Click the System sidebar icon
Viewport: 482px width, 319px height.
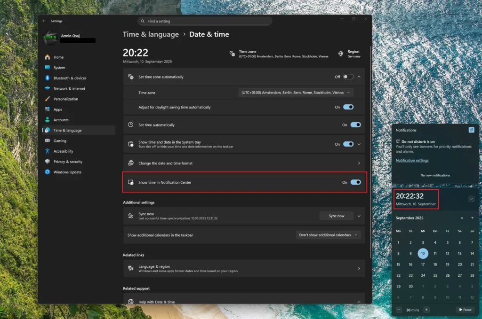pos(48,68)
